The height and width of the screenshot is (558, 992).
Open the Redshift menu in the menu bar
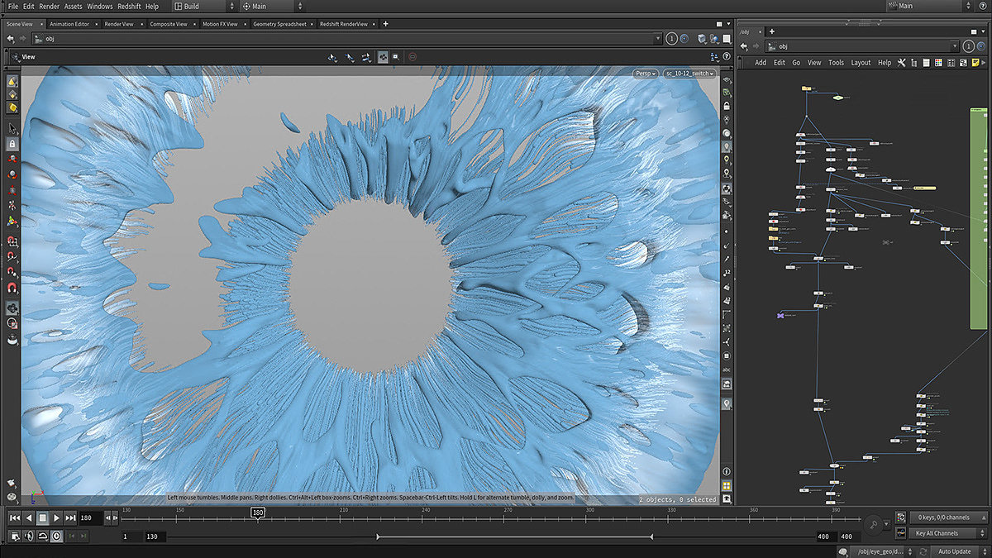[x=129, y=6]
